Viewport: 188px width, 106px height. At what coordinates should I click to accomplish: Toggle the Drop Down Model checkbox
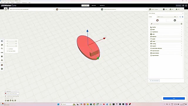pyautogui.click(x=7, y=51)
